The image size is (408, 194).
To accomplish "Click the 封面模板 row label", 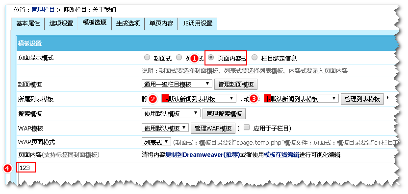I will 30,85.
